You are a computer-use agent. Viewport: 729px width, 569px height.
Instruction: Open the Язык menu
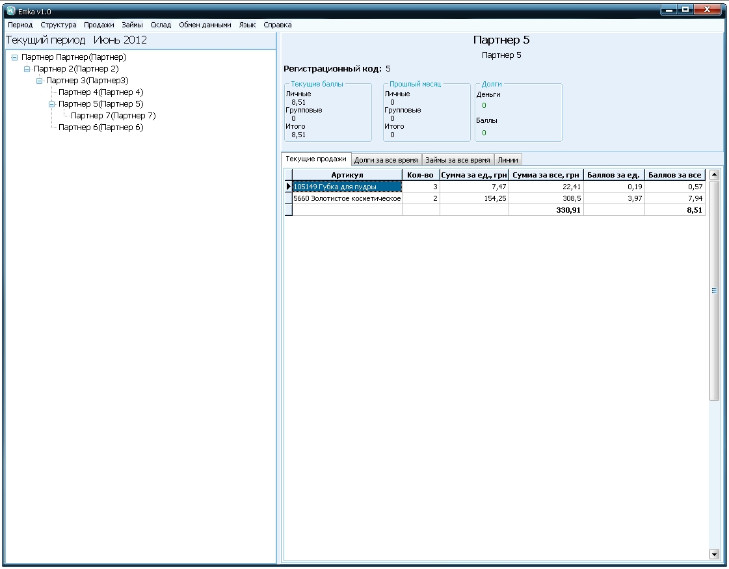coord(247,25)
